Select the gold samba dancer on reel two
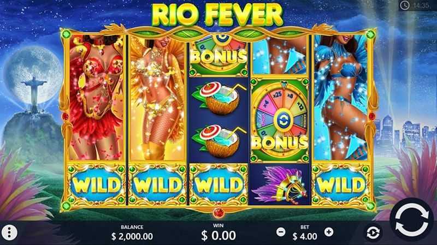 click(157, 98)
